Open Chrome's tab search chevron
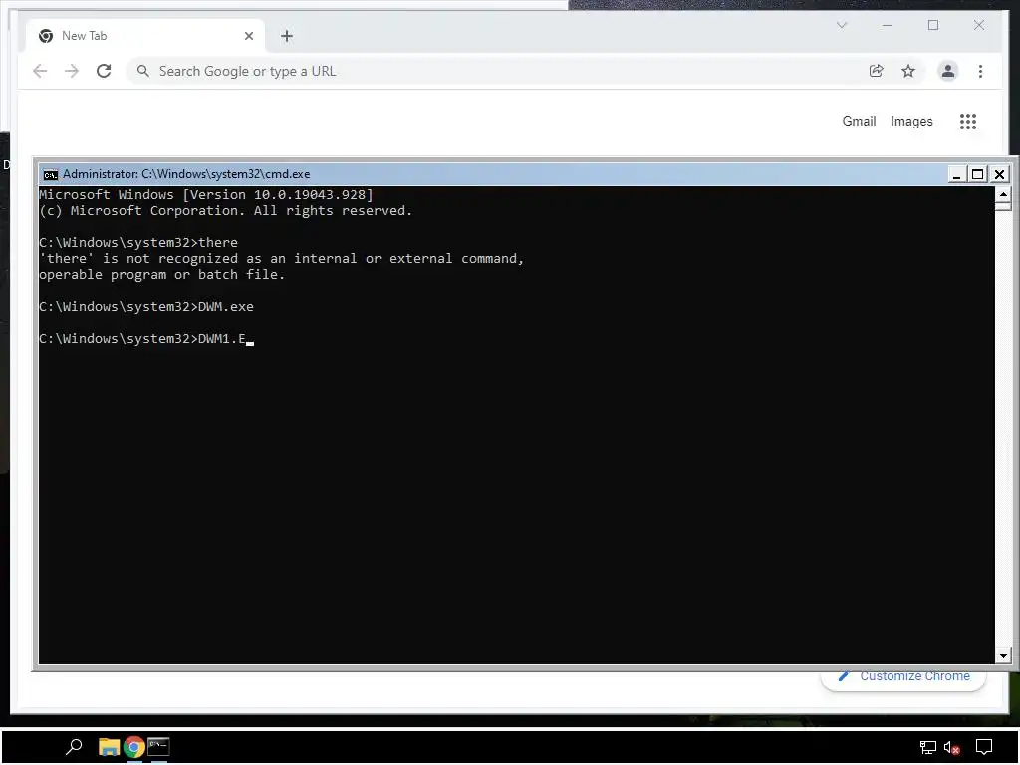 841,25
